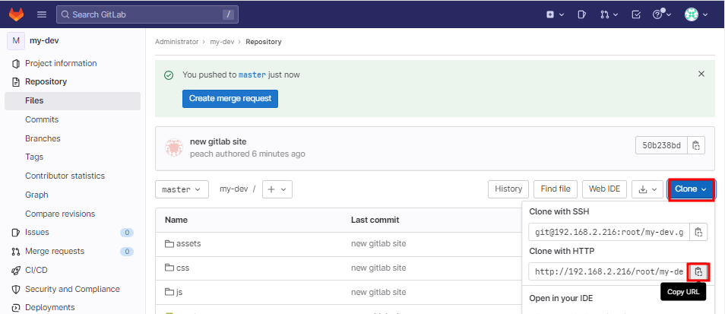
Task: Click the Merge requests sidebar icon
Action: (16, 252)
